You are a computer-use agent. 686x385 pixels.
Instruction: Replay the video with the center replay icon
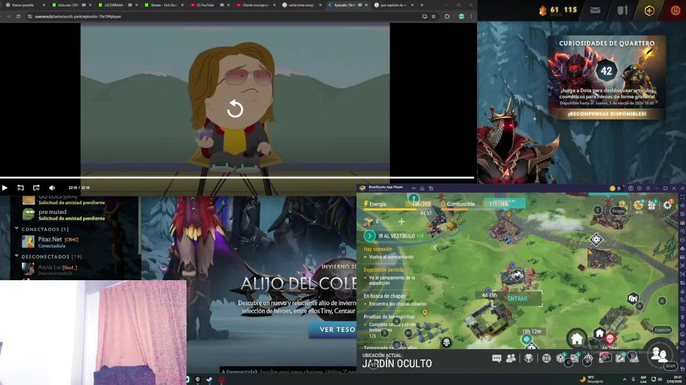tap(235, 109)
